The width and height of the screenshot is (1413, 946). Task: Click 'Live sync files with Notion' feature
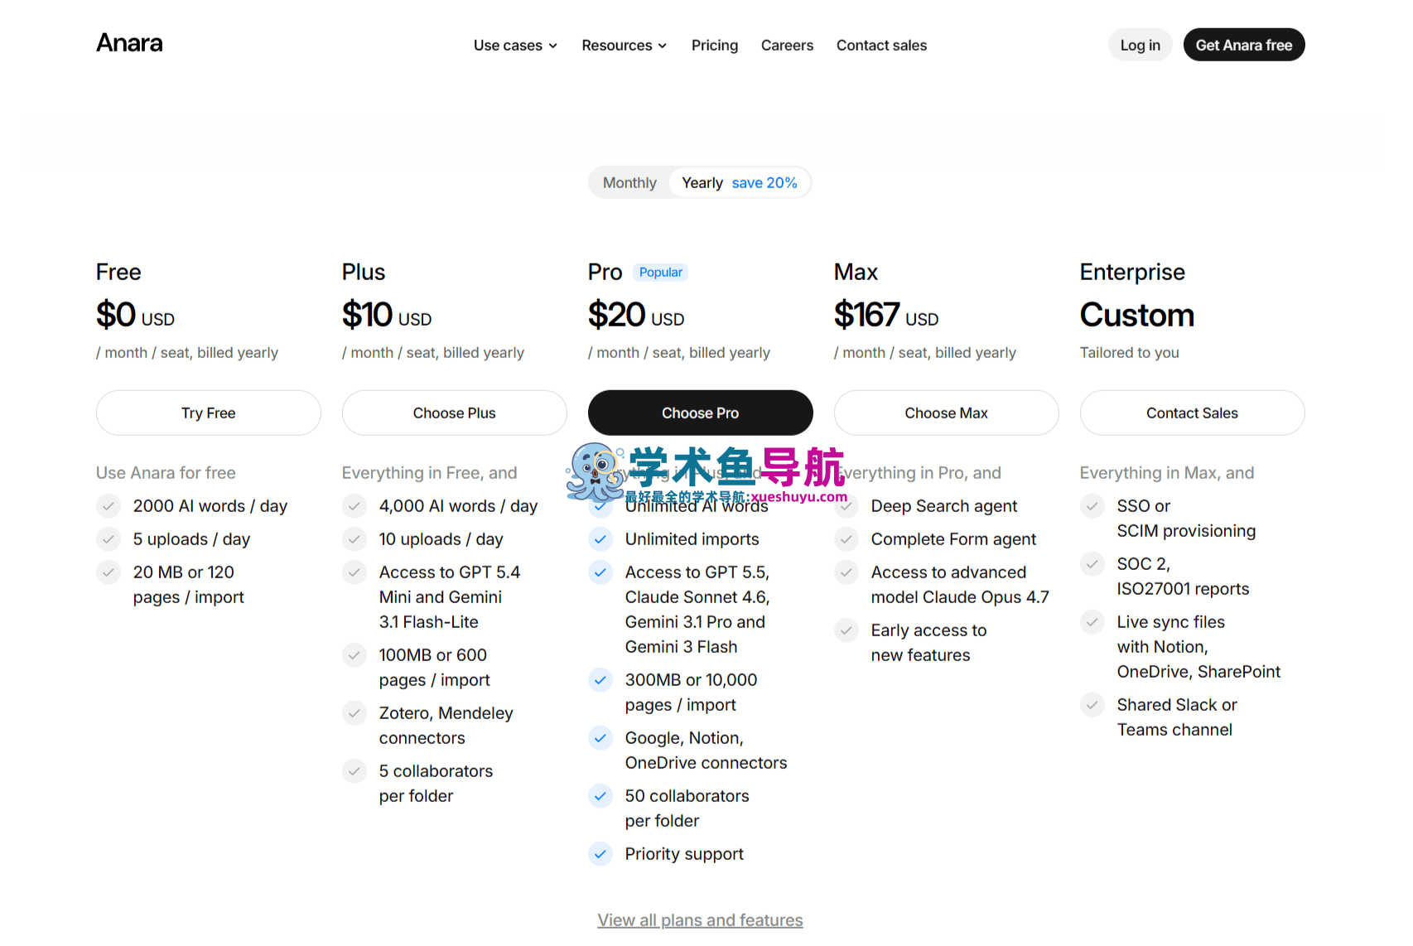tap(1198, 647)
